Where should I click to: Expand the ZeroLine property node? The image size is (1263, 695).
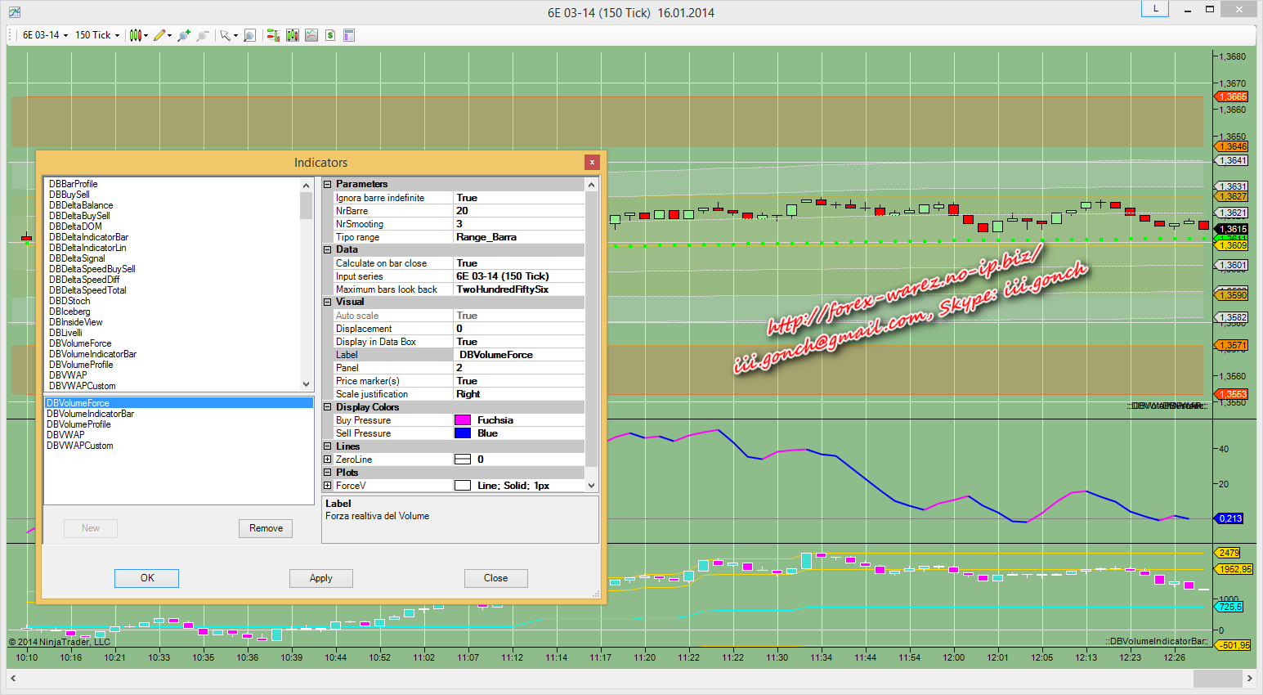click(328, 460)
